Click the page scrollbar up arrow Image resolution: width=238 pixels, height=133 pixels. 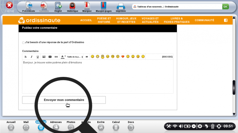[234, 18]
